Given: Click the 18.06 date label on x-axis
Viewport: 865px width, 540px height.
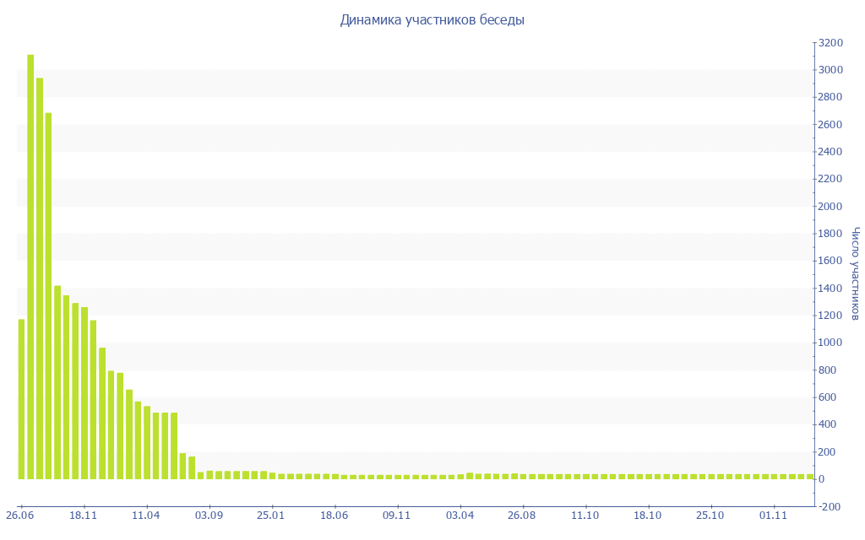Looking at the screenshot, I should 335,515.
